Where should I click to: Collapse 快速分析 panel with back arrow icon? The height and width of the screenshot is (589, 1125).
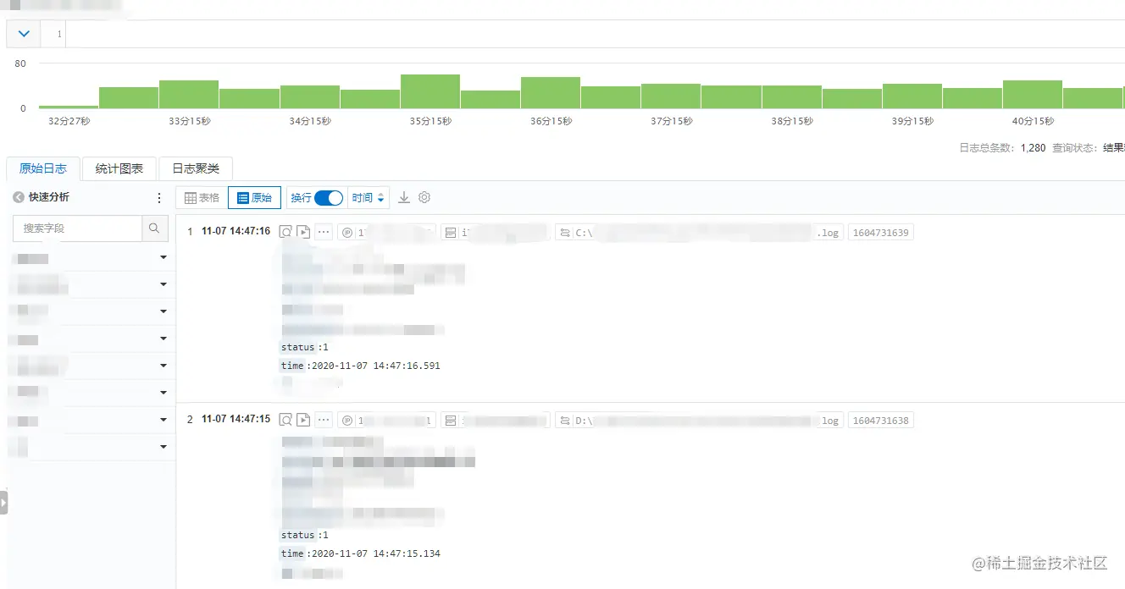click(18, 197)
